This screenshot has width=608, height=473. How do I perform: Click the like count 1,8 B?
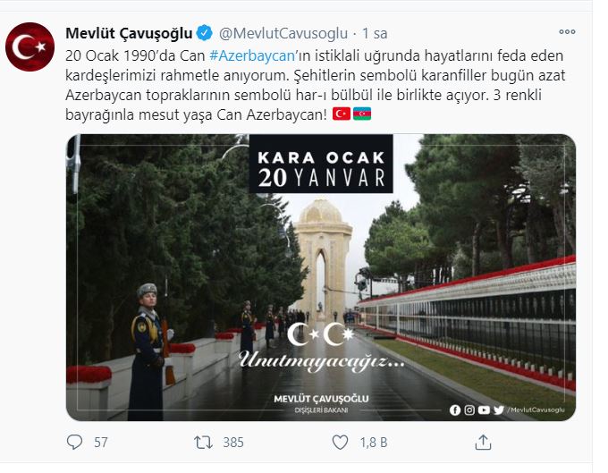374,443
